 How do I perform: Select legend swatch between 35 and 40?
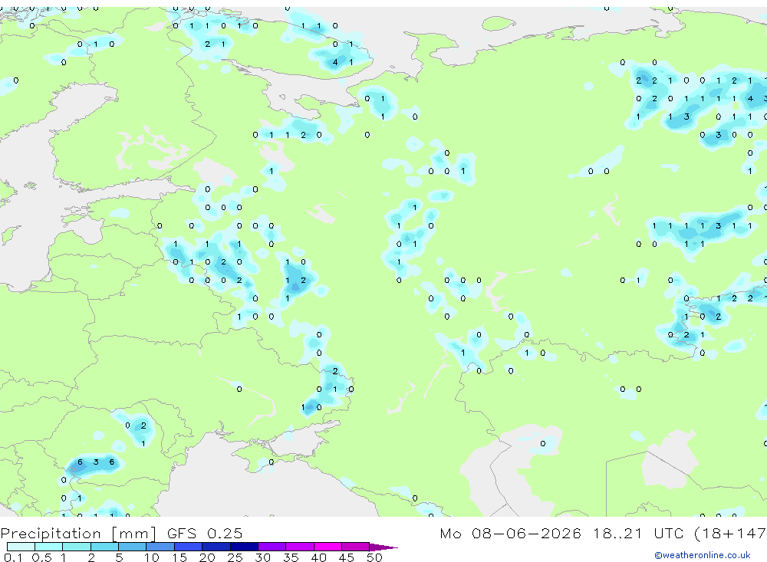300,547
